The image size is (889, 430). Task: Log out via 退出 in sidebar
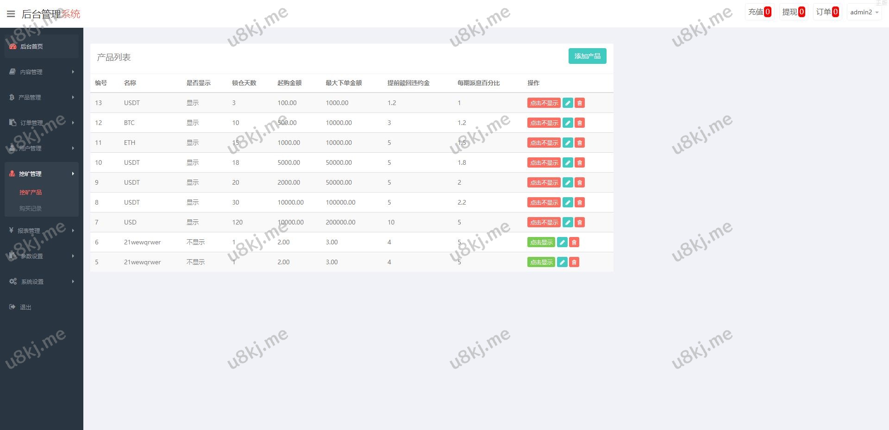pyautogui.click(x=25, y=307)
